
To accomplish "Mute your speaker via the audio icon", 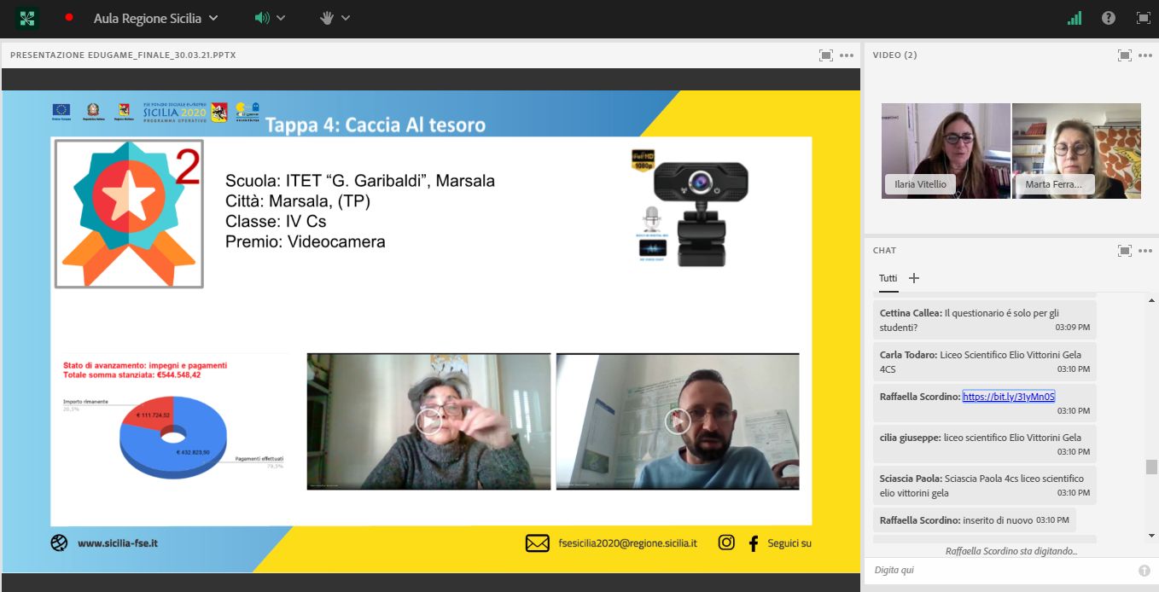I will [260, 17].
